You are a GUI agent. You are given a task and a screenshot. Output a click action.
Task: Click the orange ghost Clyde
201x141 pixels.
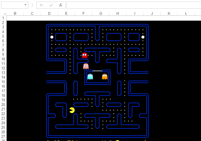(105, 77)
